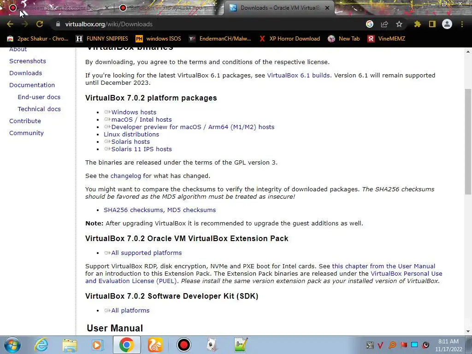Open the Technical docs sidebar link

[39, 109]
